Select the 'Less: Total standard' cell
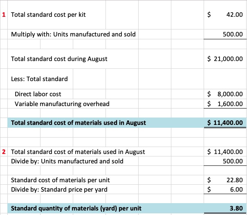247x215 pixels. tap(39, 79)
